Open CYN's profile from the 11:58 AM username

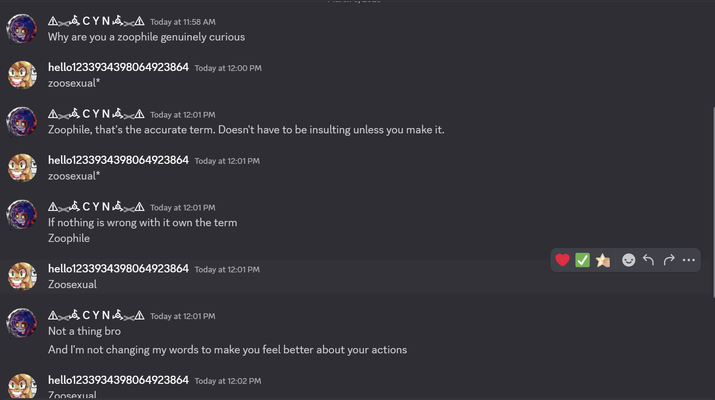[x=96, y=21]
